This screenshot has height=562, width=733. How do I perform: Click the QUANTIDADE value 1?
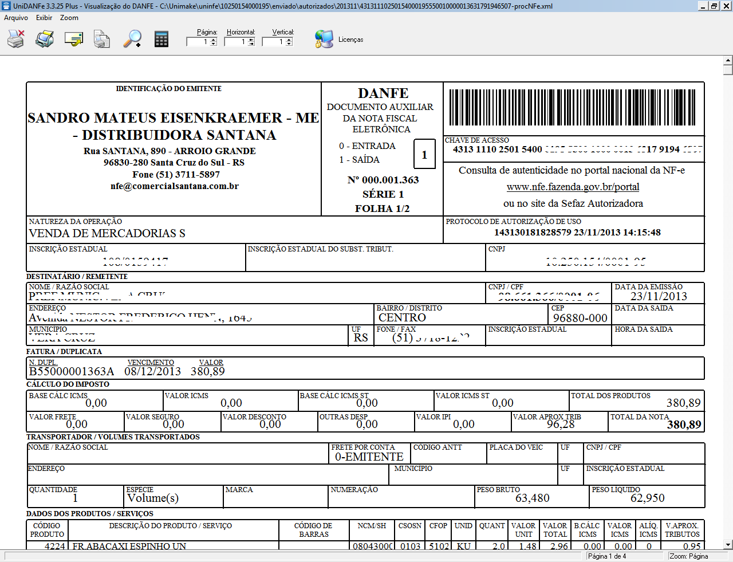click(x=75, y=498)
